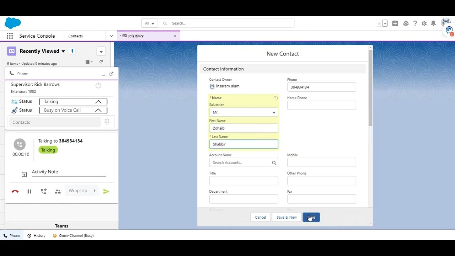Viewport: 455px width, 256px height.
Task: Open the Salesforce Help question icon
Action: coord(415,23)
